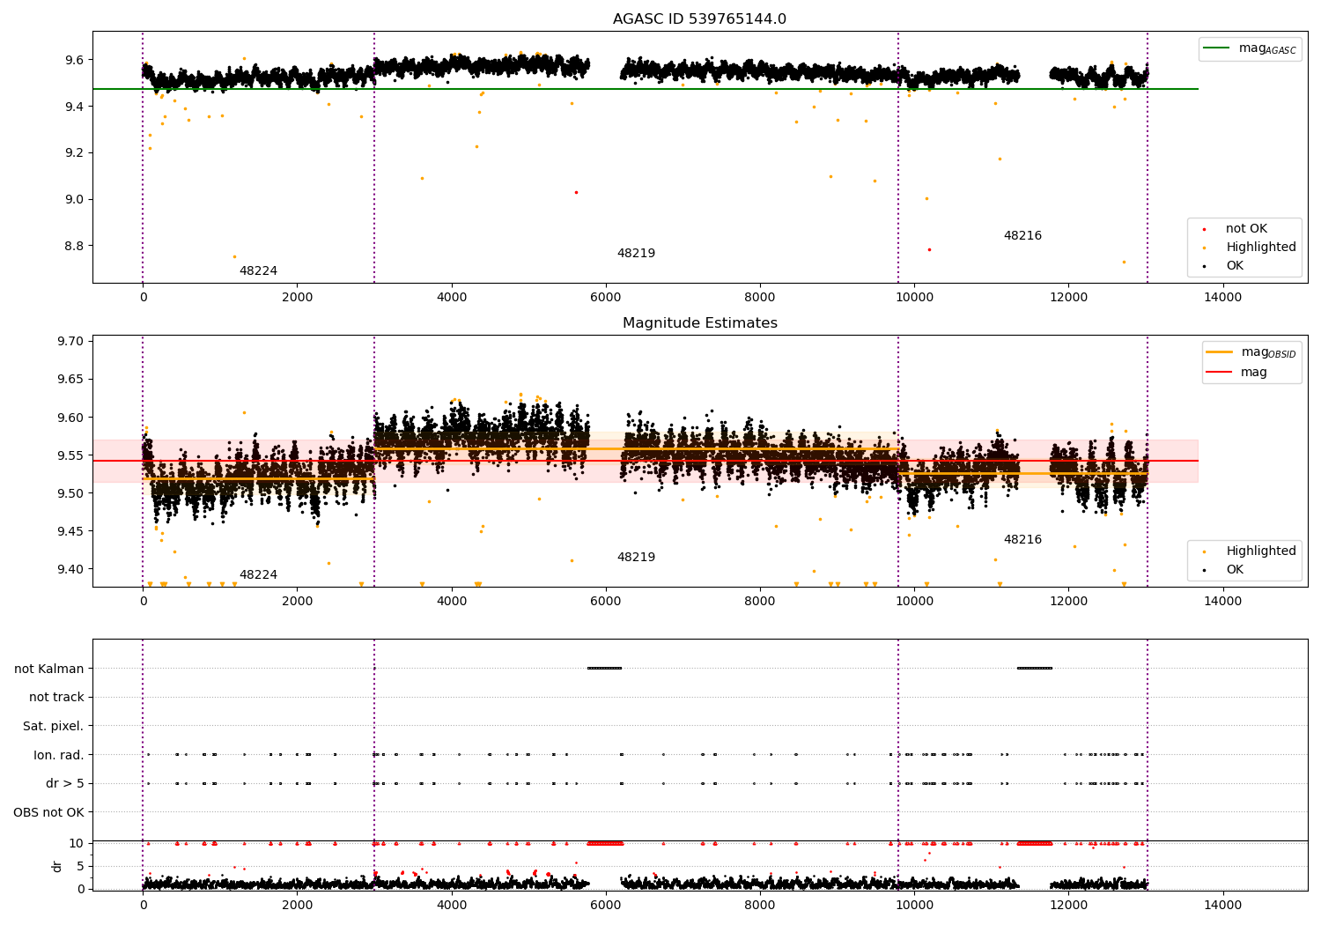Viewport: 1321px width, 925px height.
Task: Select the mag AGASC legend entry in the top plot
Action: 1250,48
